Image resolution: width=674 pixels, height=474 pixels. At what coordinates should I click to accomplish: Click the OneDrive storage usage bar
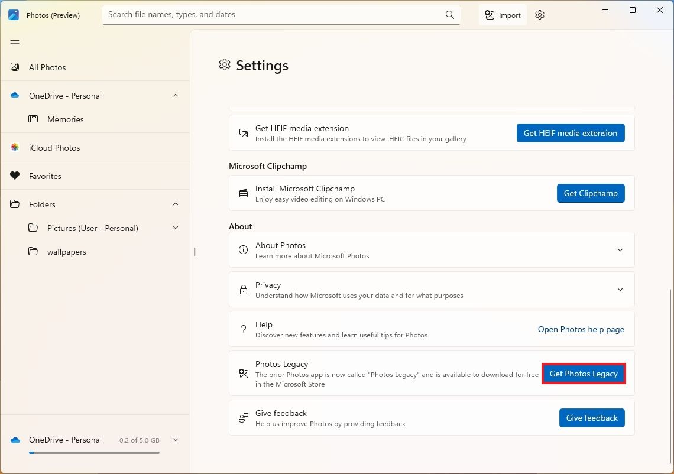pos(95,453)
